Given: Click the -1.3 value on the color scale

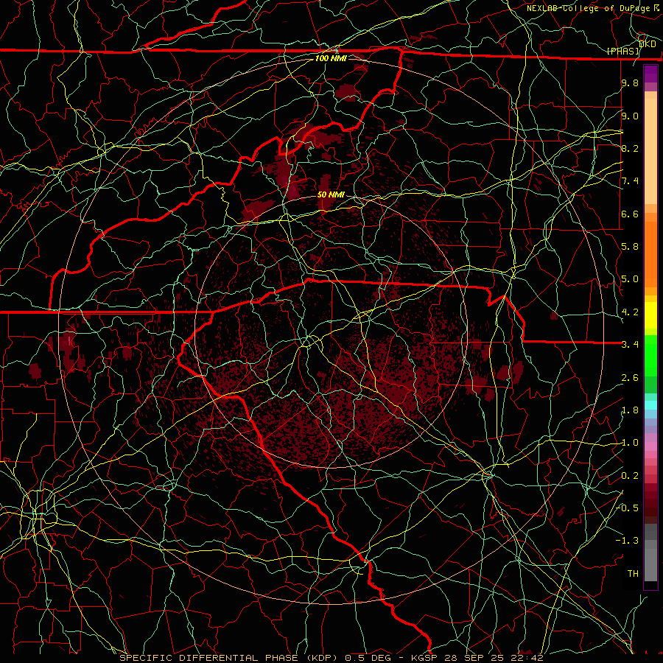Looking at the screenshot, I should coord(628,541).
